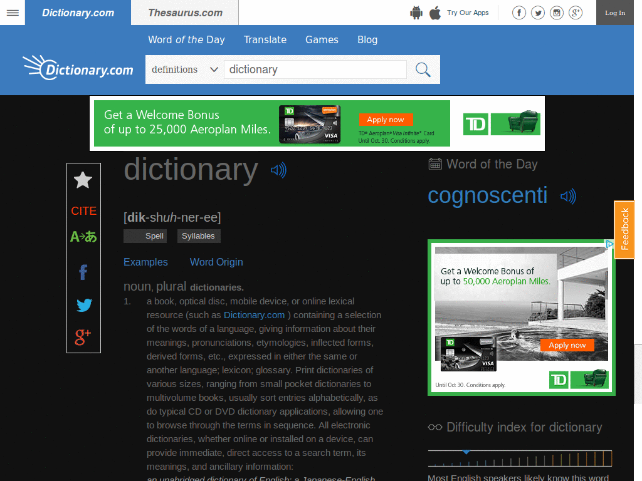
Task: Click the translate icon in the sidebar
Action: [x=83, y=236]
